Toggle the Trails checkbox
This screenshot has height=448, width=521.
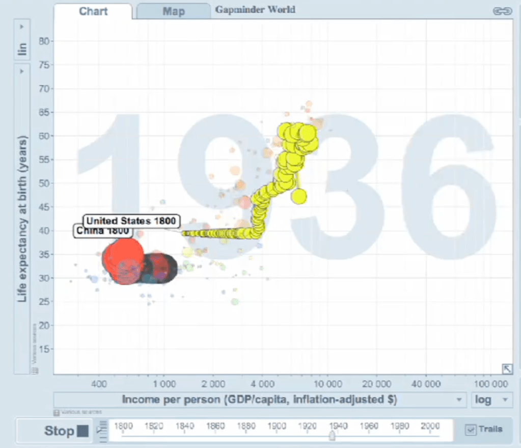[x=471, y=430]
